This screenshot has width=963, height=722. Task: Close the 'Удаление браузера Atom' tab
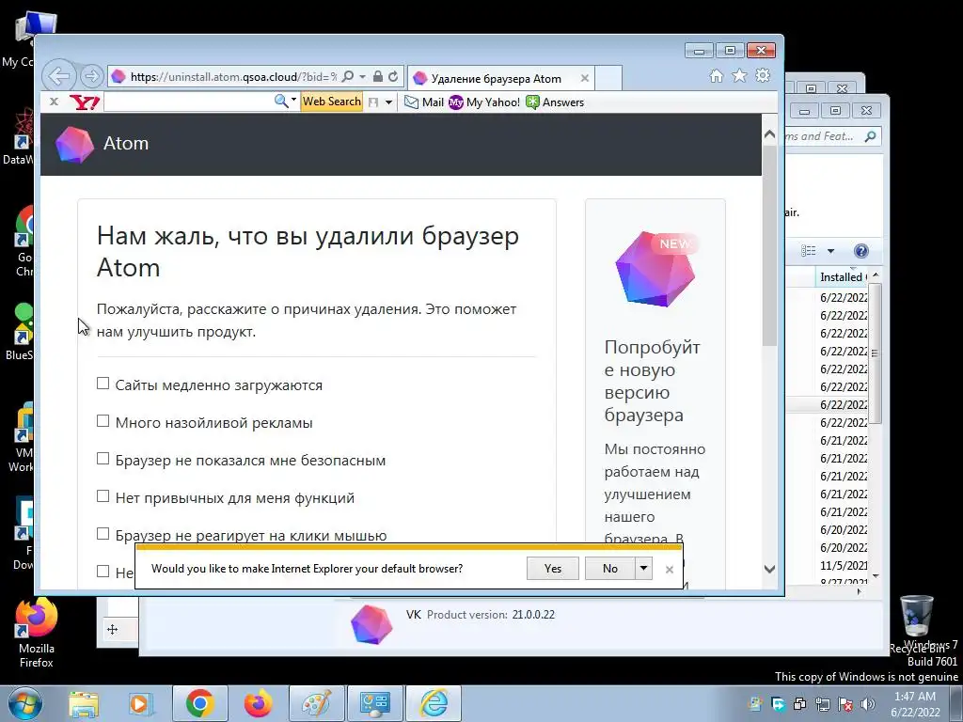point(585,79)
